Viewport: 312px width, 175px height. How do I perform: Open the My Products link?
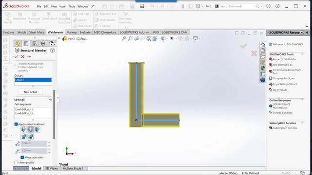pyautogui.click(x=280, y=90)
